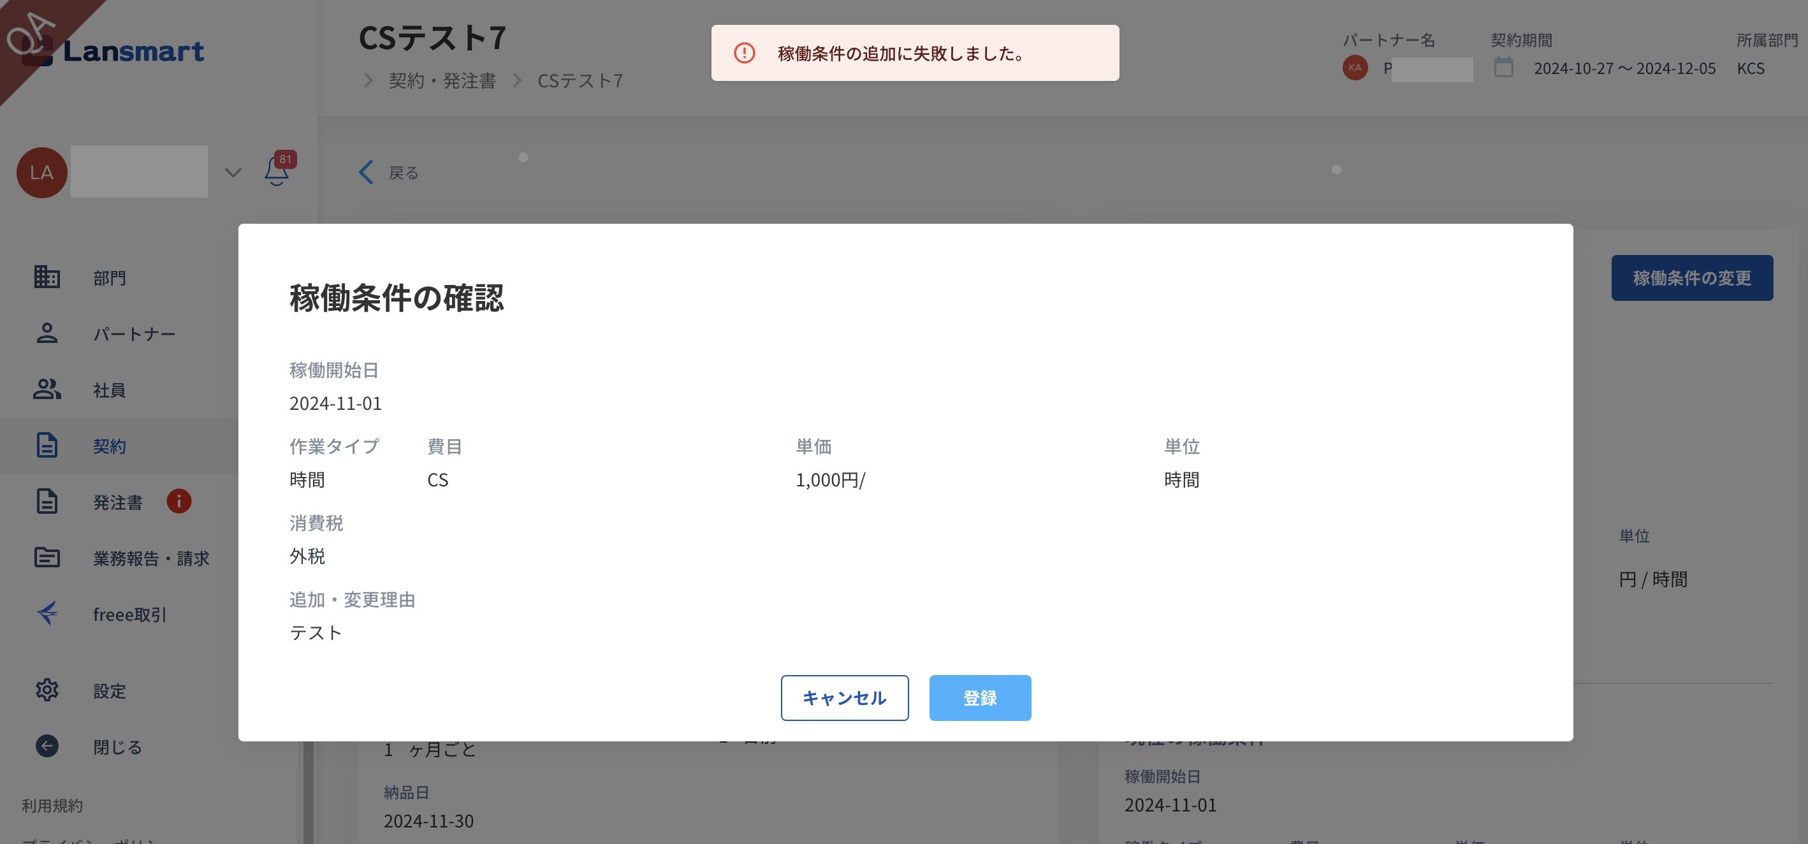Click the 社員 people icon
The height and width of the screenshot is (844, 1808).
tap(47, 389)
